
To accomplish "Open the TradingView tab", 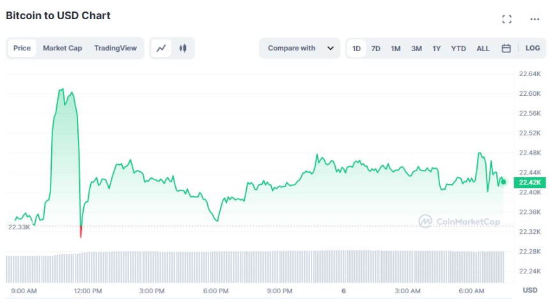I will pos(115,48).
